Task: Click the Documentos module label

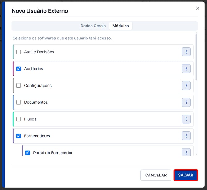Action: coord(36,102)
